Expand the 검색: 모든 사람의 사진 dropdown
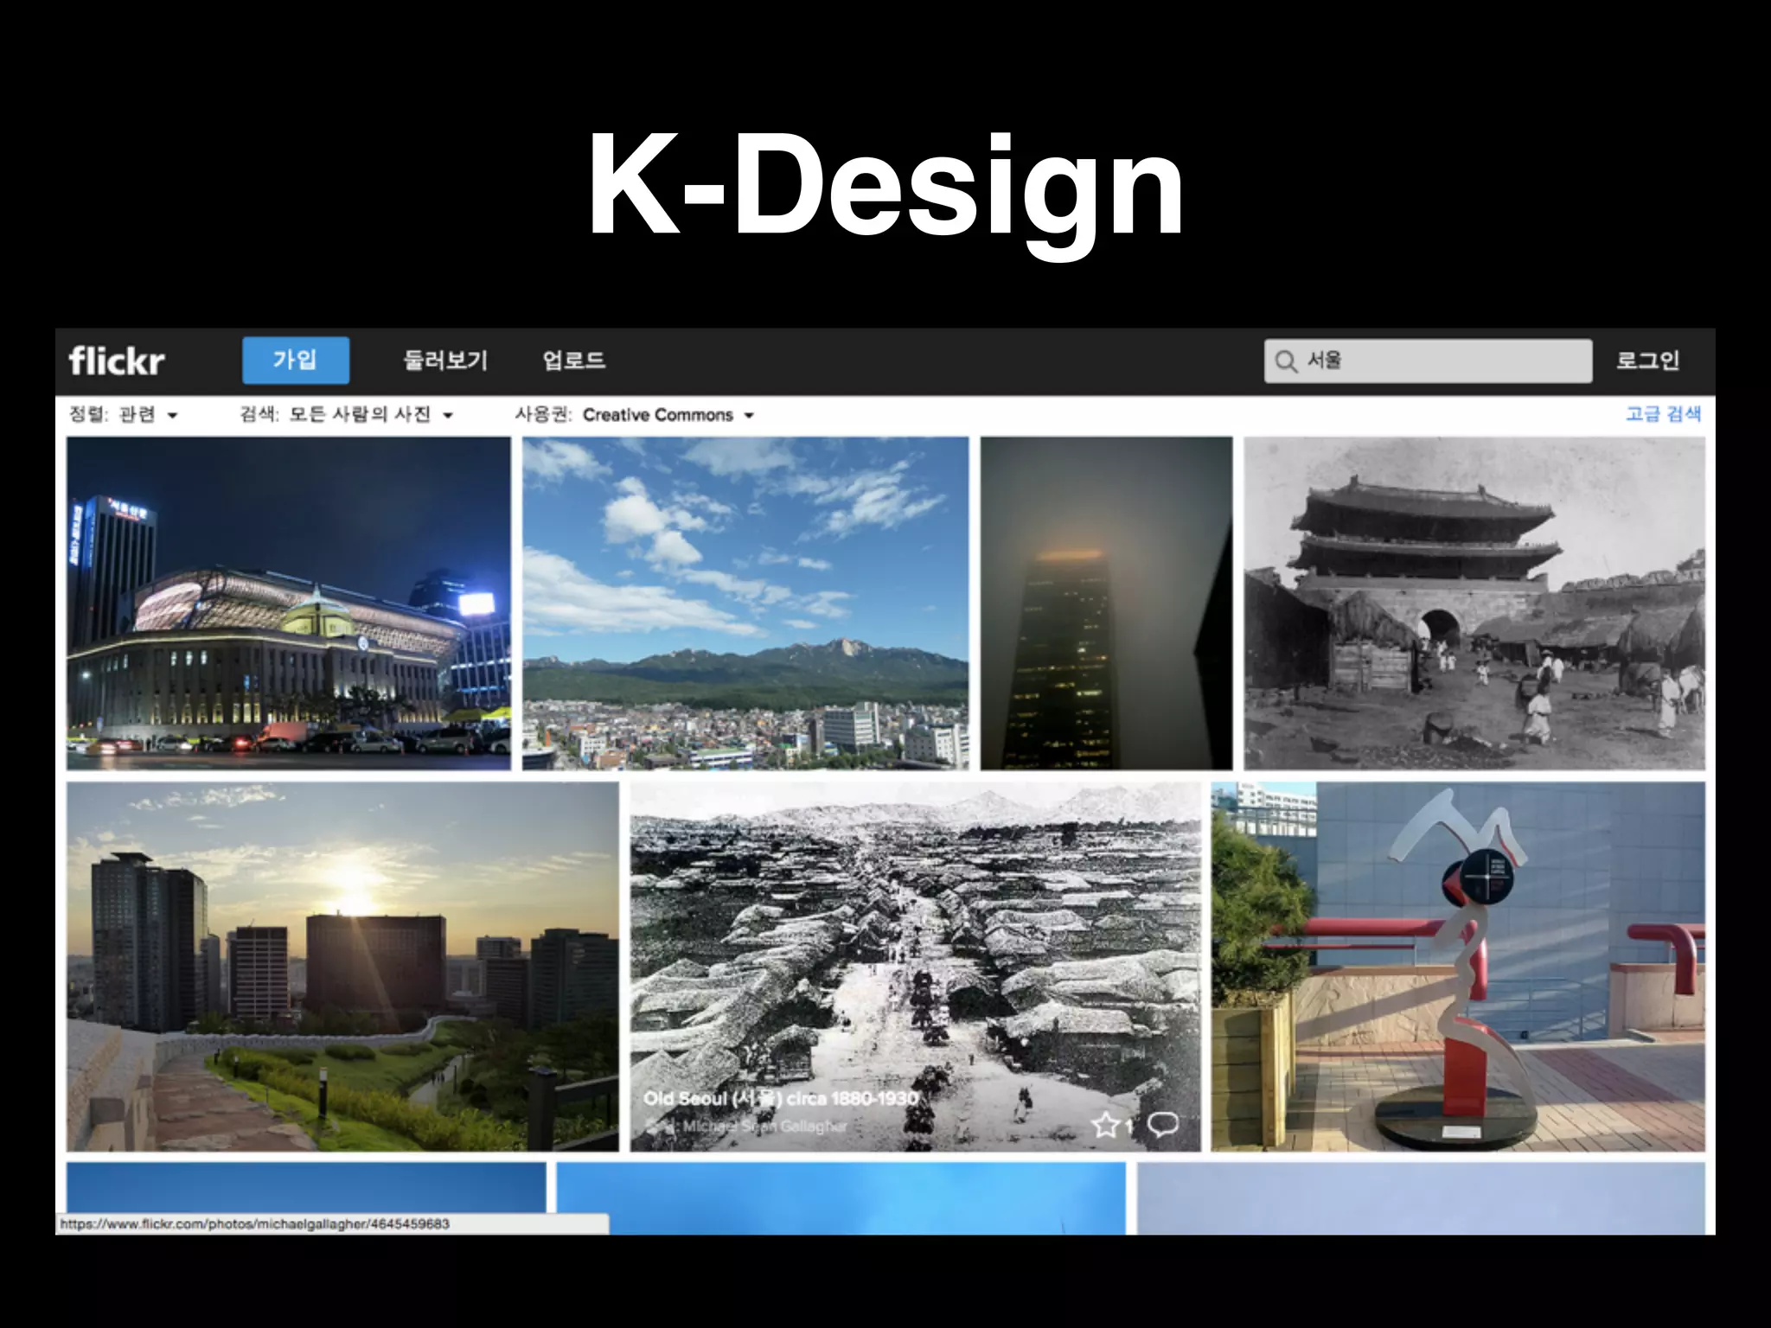The width and height of the screenshot is (1771, 1328). click(346, 414)
